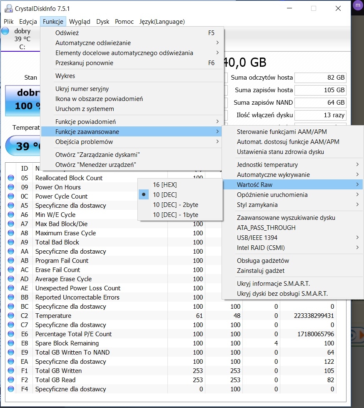The image size is (364, 408).
Task: Click status orb of Total GB Written row
Action: click(x=11, y=370)
